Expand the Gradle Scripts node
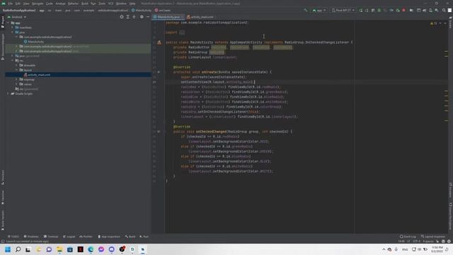Viewport: 453px width, 255px height. click(8, 93)
